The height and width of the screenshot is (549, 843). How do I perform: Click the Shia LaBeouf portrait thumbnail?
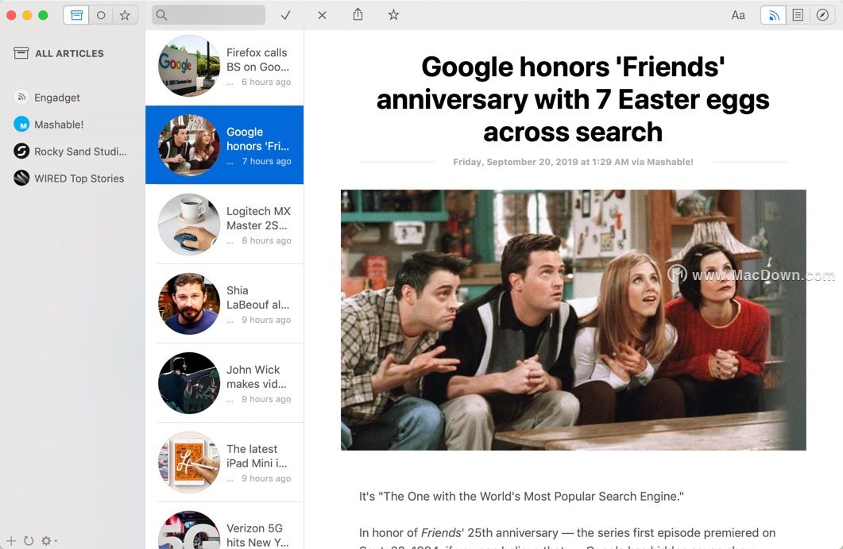point(189,304)
